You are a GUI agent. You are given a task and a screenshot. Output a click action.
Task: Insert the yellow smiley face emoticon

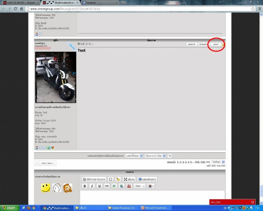pos(45,188)
